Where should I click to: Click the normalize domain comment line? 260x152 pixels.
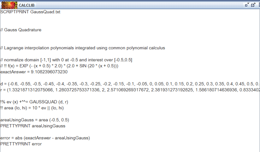[66, 60]
